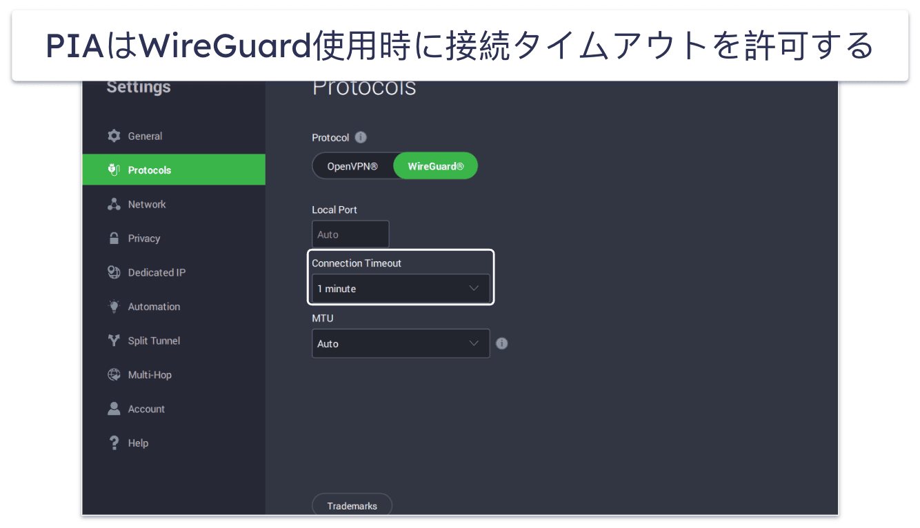Click the Trademarks button

coord(352,505)
